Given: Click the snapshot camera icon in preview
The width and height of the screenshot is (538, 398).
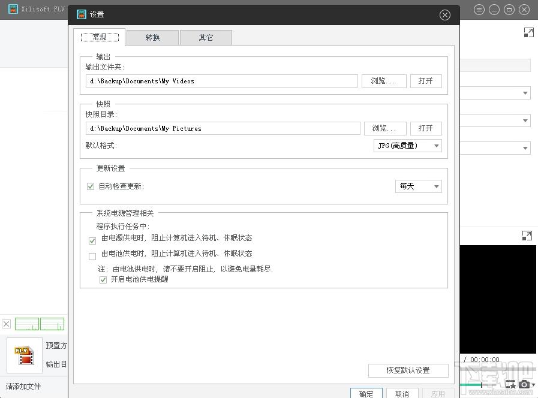Looking at the screenshot, I should click(x=524, y=384).
